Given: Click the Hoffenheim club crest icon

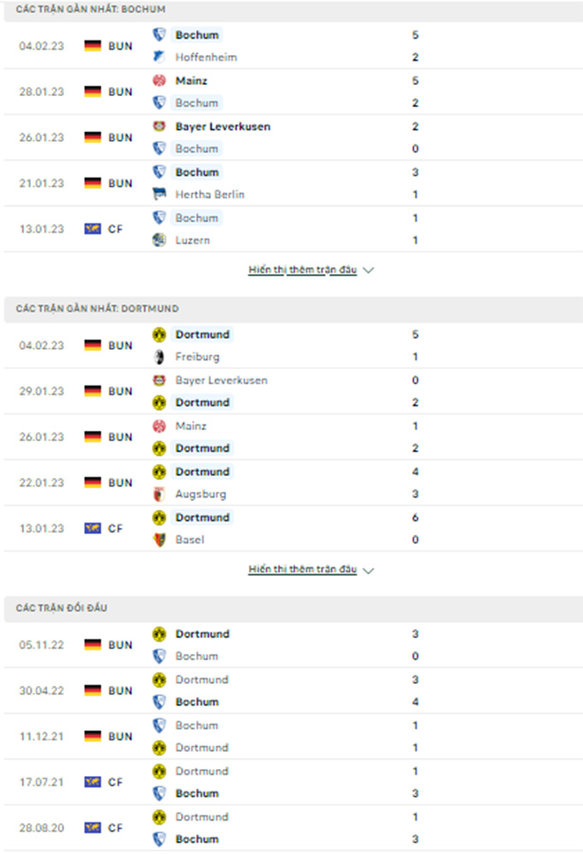Looking at the screenshot, I should point(159,57).
